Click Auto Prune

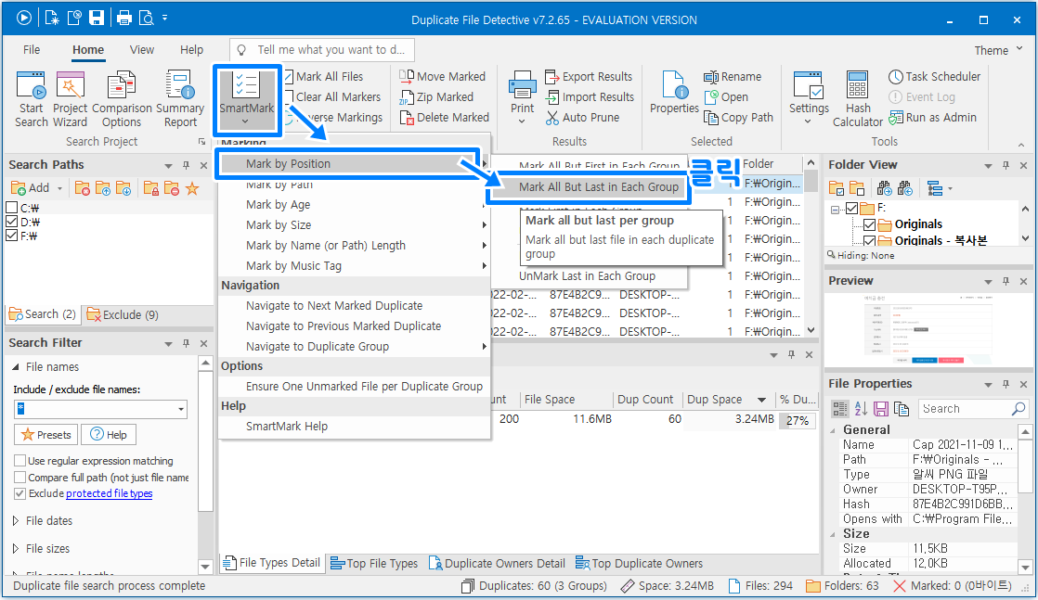click(582, 117)
